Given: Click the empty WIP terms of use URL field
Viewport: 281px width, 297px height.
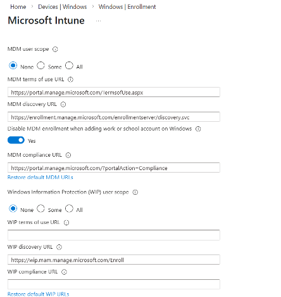Looking at the screenshot, I should (114, 235).
